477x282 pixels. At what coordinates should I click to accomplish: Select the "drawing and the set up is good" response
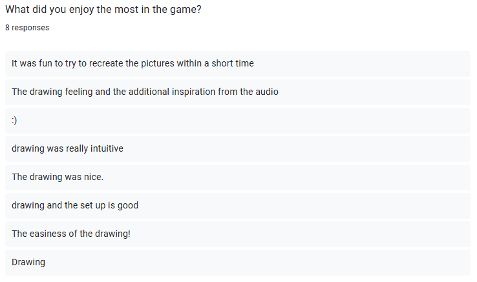(238, 205)
